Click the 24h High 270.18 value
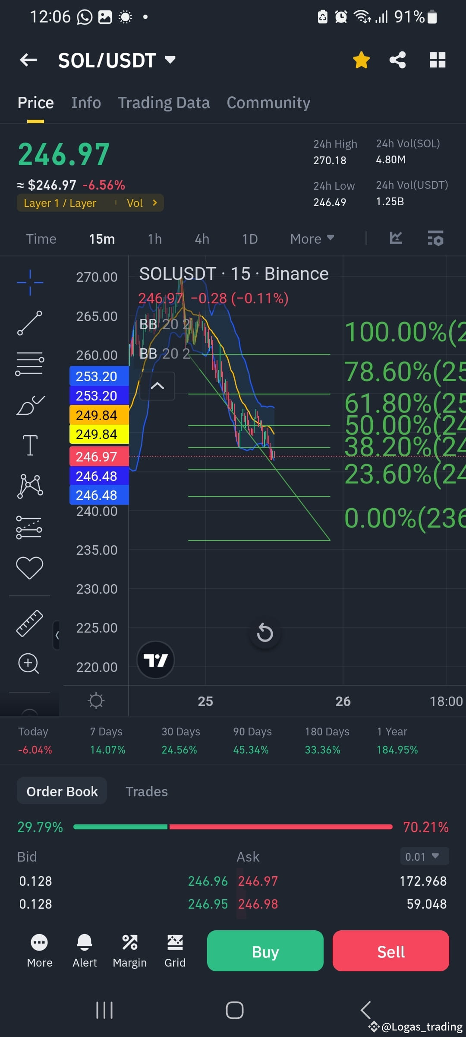The height and width of the screenshot is (1037, 466). coord(330,160)
